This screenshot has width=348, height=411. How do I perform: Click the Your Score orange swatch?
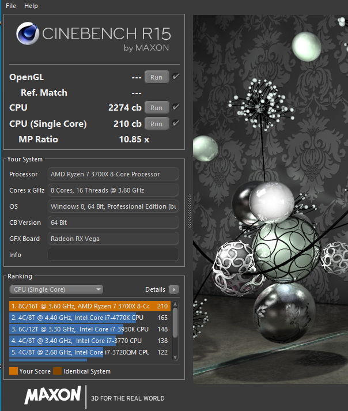tap(13, 371)
